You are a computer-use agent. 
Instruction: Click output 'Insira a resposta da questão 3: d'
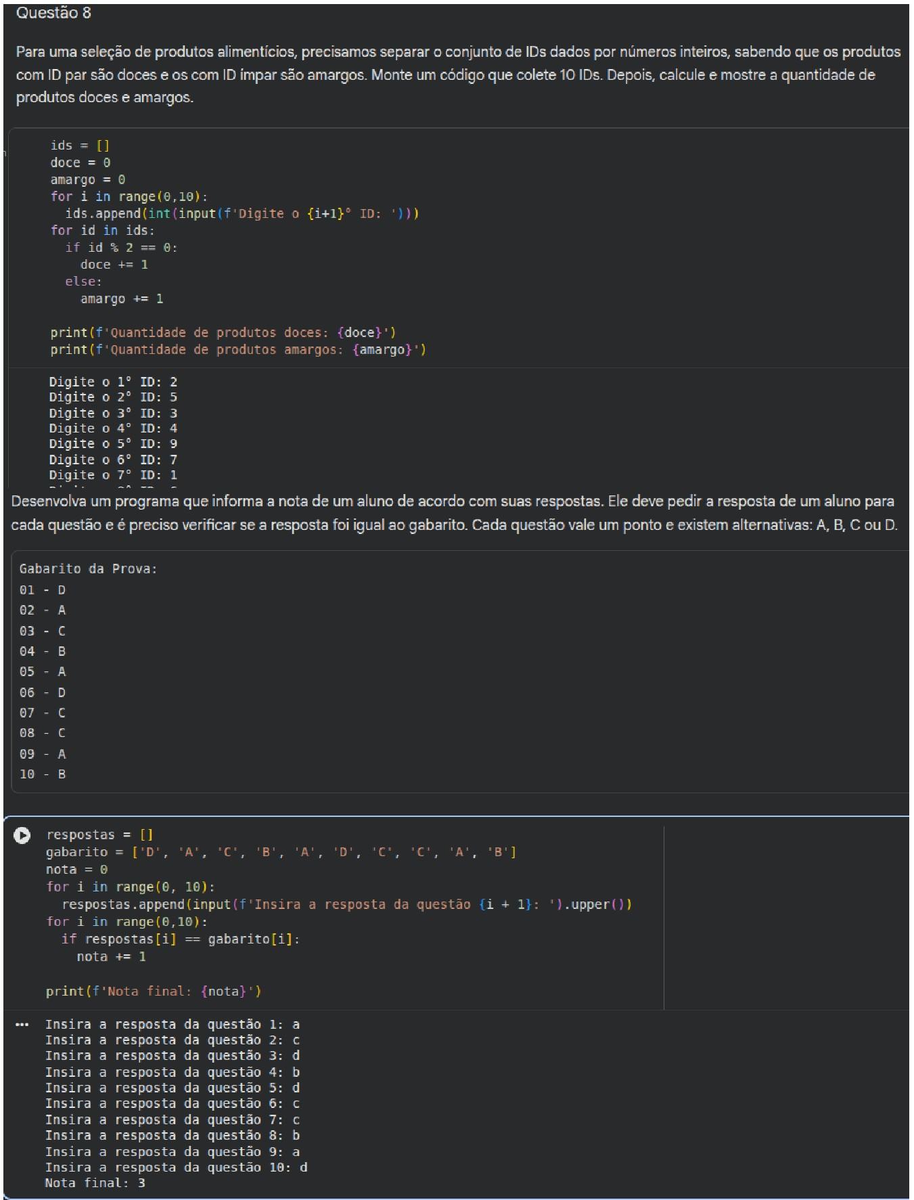click(x=173, y=1056)
